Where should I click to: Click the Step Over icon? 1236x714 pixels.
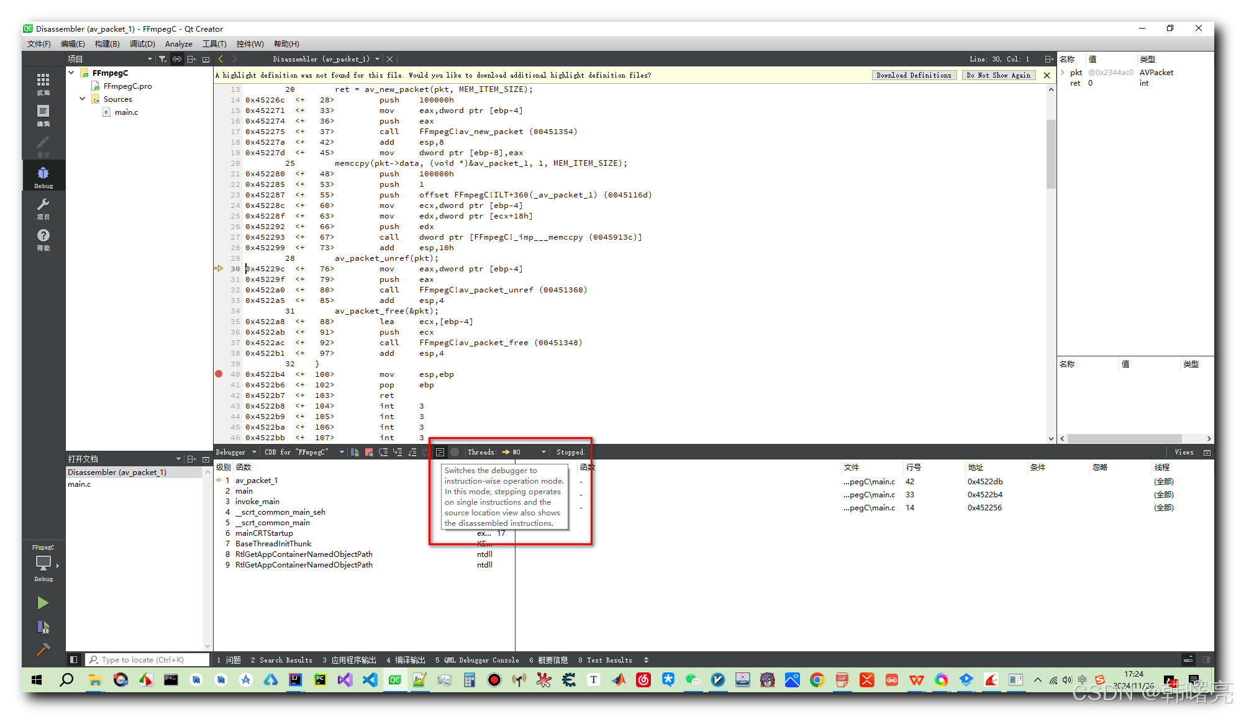(383, 452)
